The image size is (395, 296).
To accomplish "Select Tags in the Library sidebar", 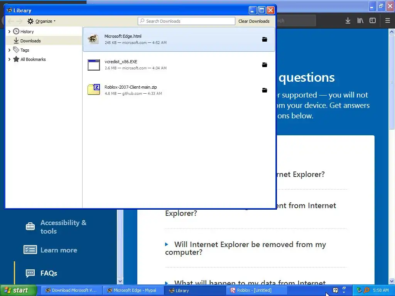I will [44, 50].
